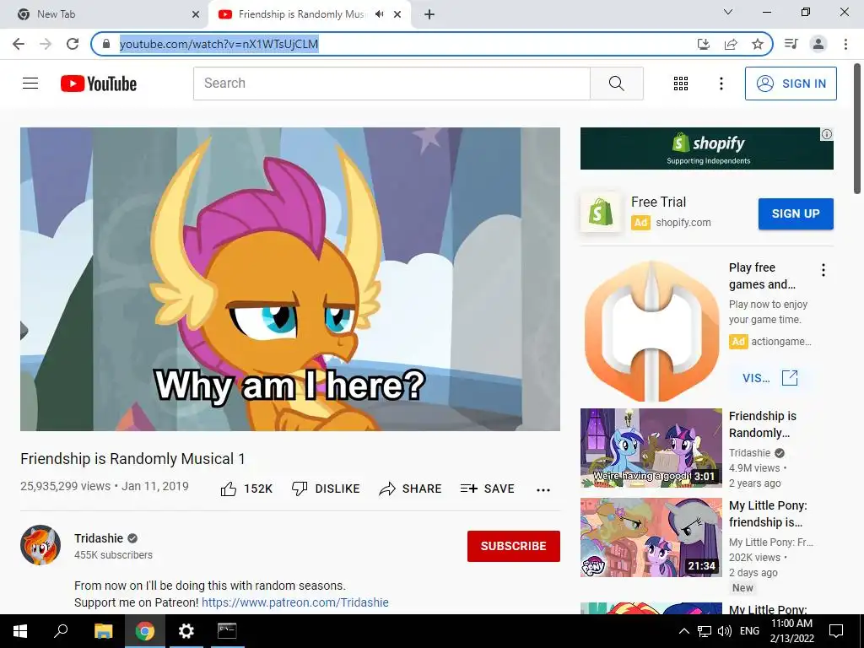Click the Shopify ad info icon

pos(827,134)
